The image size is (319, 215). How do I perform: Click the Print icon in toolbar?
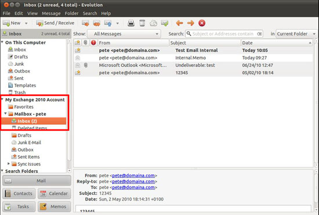pos(131,23)
